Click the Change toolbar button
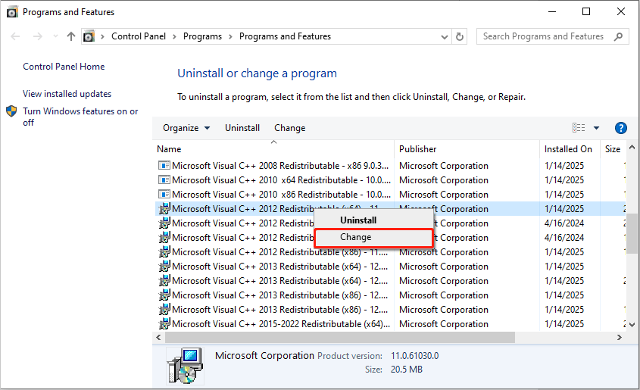This screenshot has height=390, width=640. coord(290,128)
